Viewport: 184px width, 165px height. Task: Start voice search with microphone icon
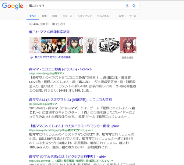[127, 6]
